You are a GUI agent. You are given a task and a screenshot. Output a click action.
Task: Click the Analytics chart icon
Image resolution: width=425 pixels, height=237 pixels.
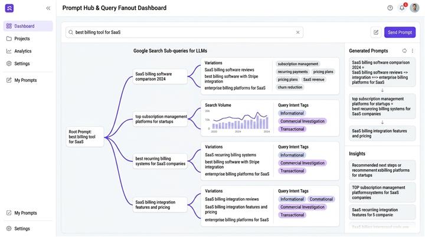[9, 51]
